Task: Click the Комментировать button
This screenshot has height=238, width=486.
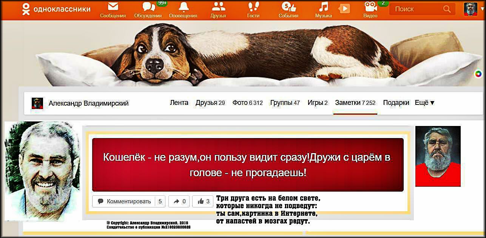Action: click(129, 201)
